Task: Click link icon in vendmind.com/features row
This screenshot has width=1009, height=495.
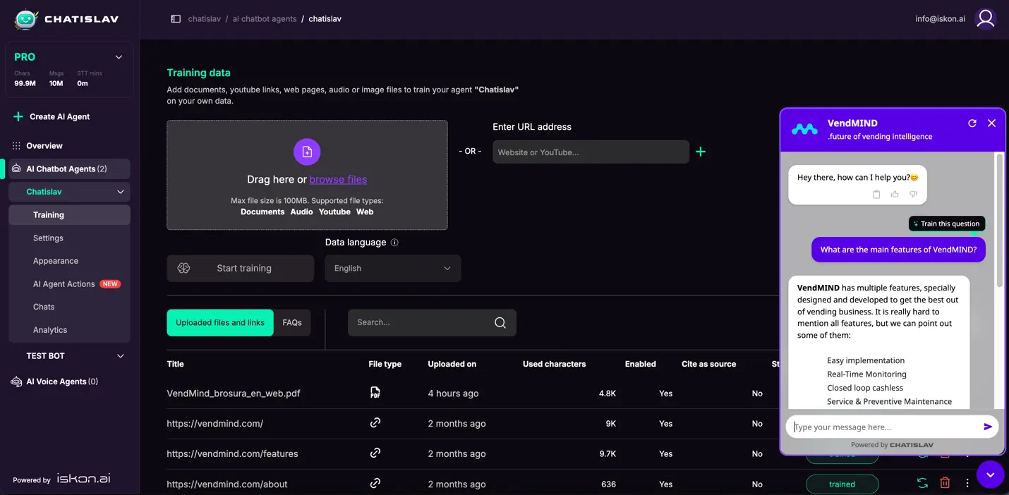Action: tap(375, 453)
